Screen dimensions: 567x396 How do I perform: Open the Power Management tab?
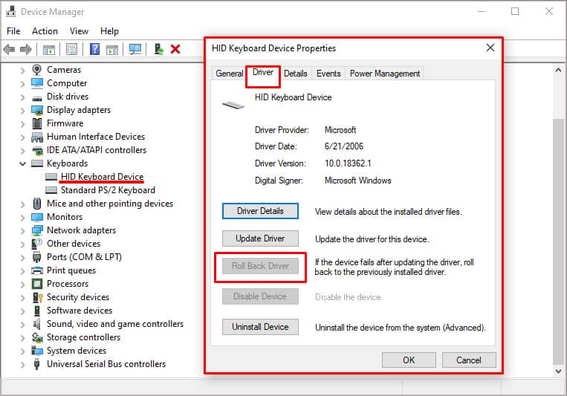tap(385, 74)
